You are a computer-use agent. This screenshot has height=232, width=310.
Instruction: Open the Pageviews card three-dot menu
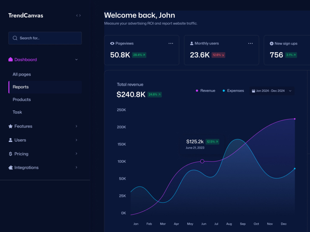coord(171,43)
